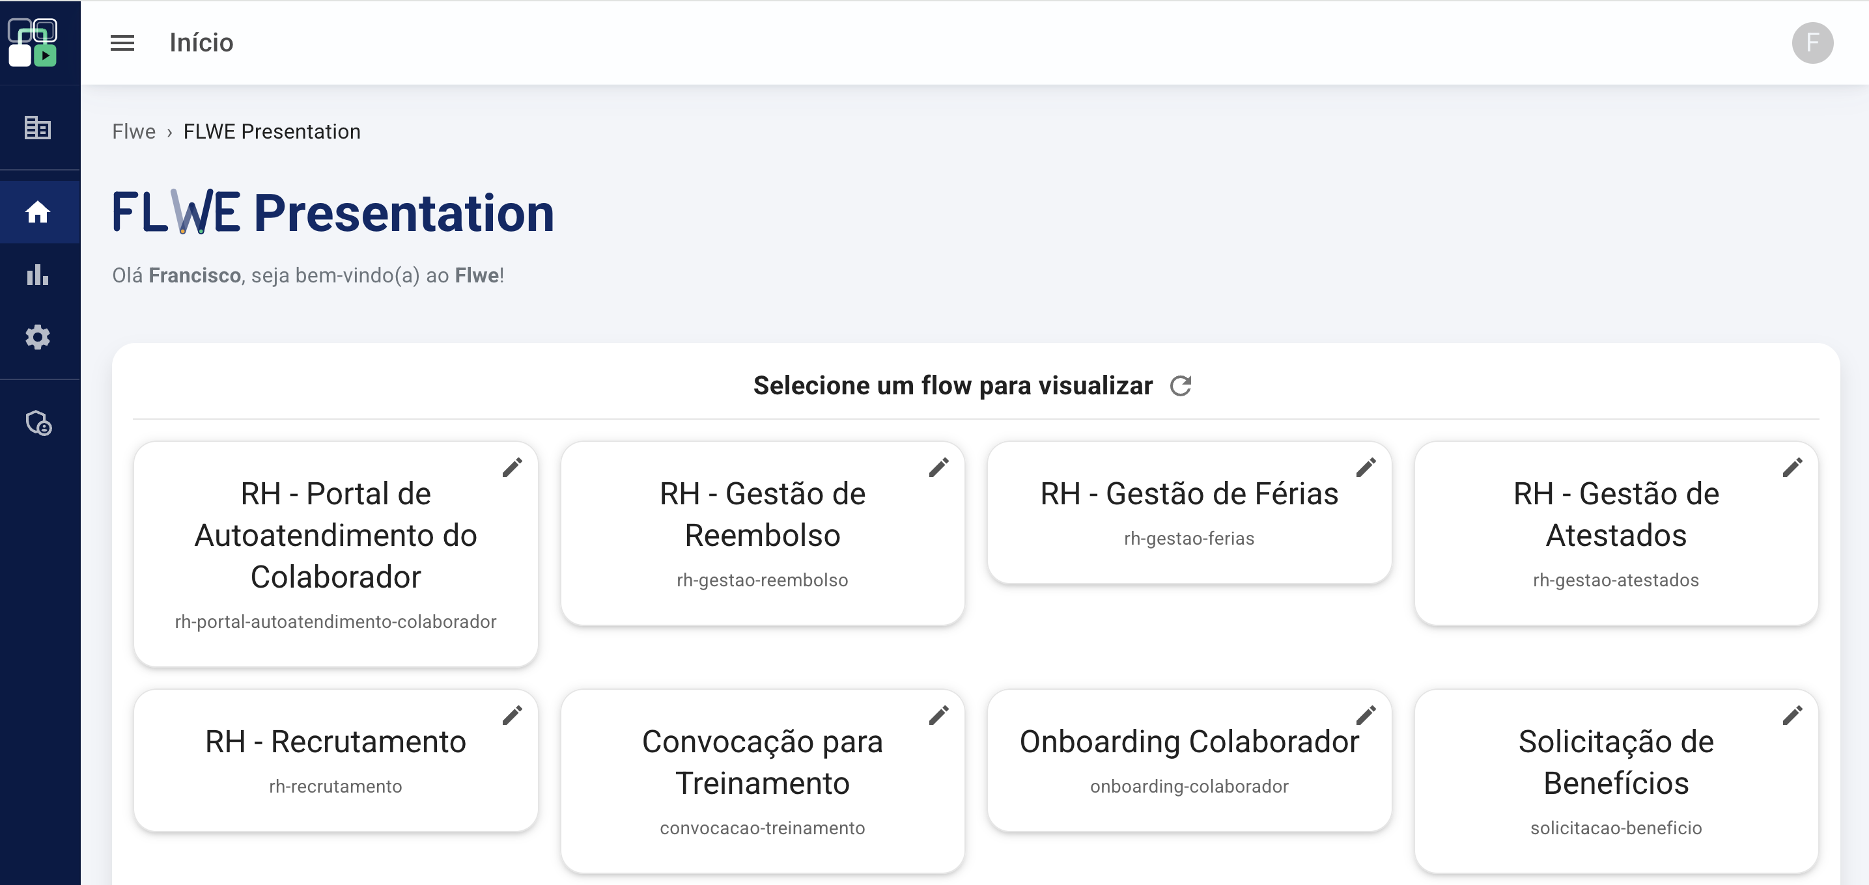Viewport: 1869px width, 885px height.
Task: Click the rh-gestao-ferias slug text
Action: coord(1189,539)
